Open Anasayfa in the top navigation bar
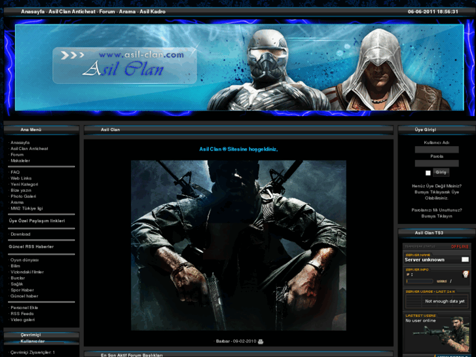Screen dimensions: 476x357 point(33,12)
